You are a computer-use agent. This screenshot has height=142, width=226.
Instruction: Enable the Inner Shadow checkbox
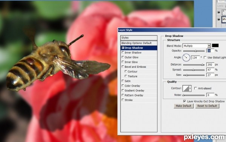click(123, 52)
